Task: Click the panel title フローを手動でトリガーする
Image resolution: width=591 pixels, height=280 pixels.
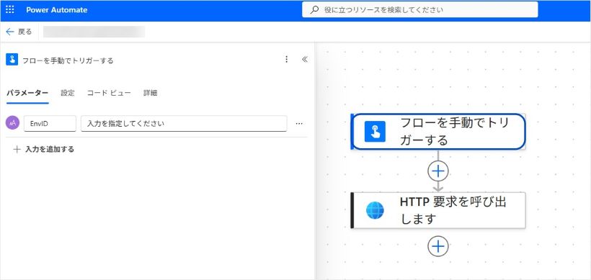Action: click(x=68, y=60)
